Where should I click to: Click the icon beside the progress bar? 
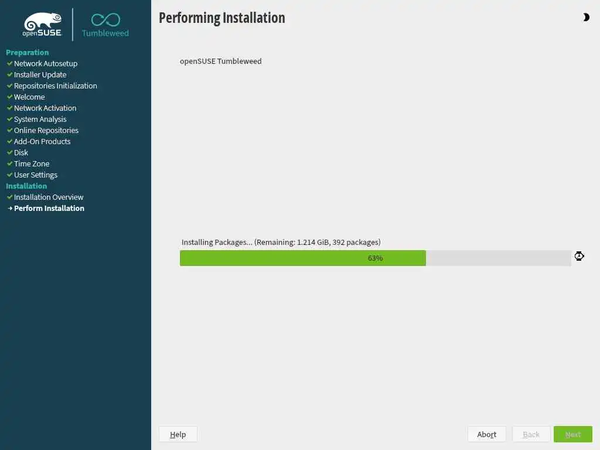pos(579,256)
